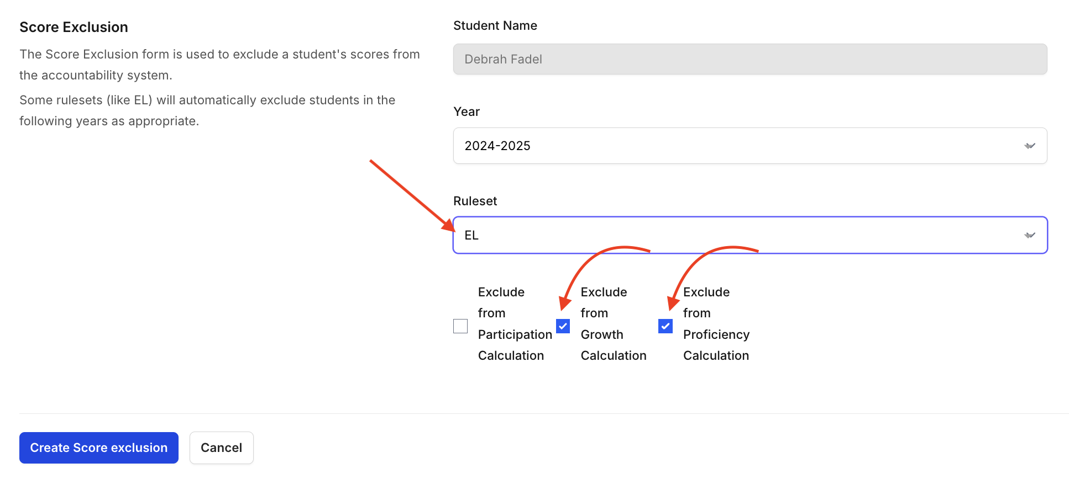Click the Score Exclusion heading

[x=74, y=28]
